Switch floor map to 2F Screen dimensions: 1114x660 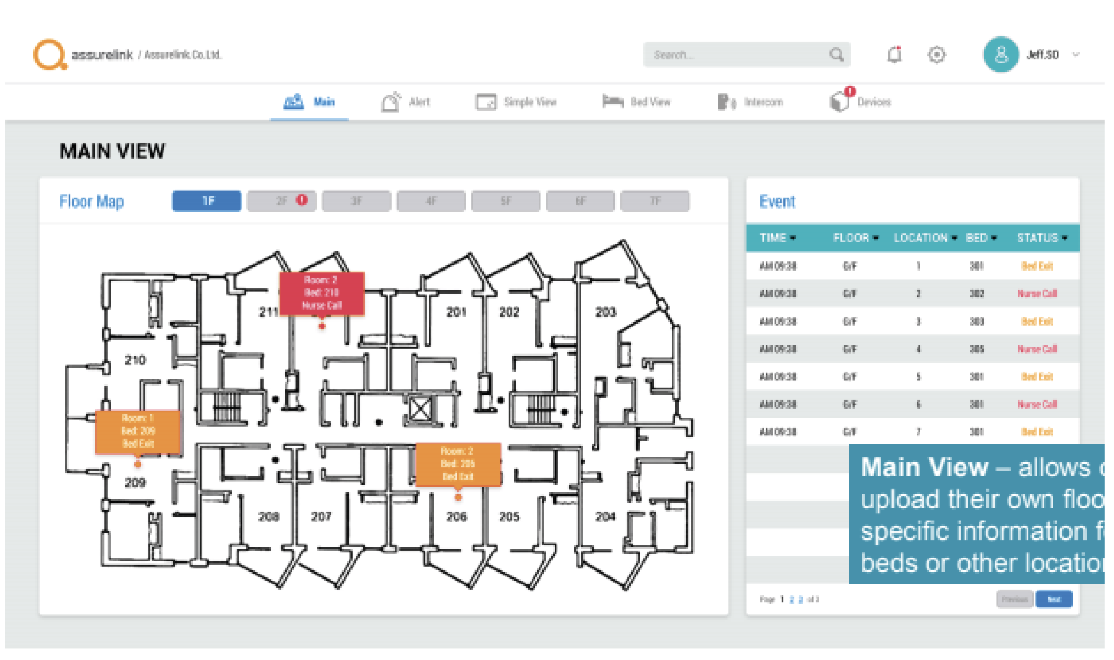coord(282,201)
